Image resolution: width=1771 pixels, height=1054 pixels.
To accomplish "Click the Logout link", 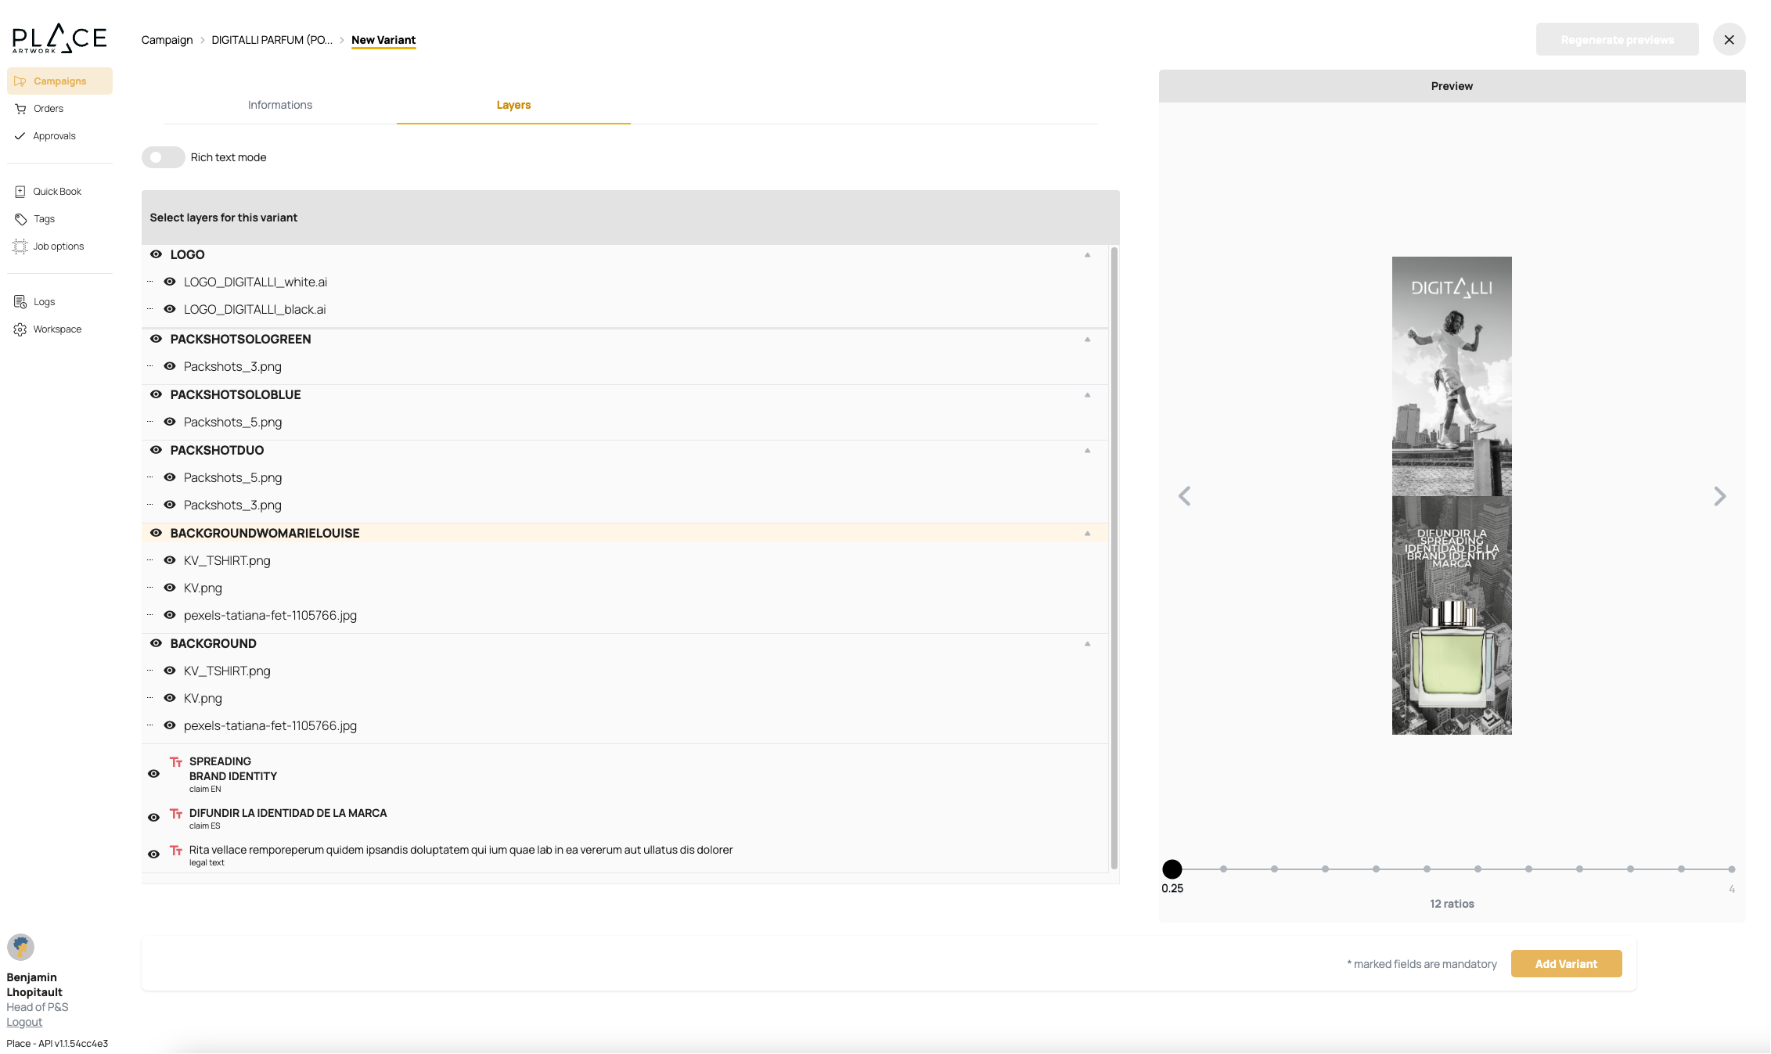I will tap(24, 1022).
